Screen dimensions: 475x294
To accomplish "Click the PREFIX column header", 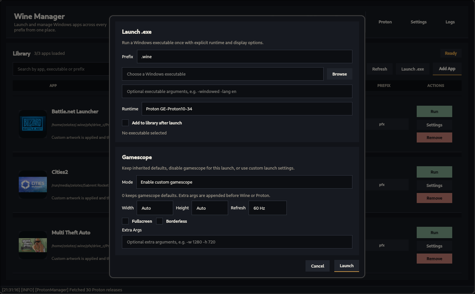I will click(x=384, y=86).
